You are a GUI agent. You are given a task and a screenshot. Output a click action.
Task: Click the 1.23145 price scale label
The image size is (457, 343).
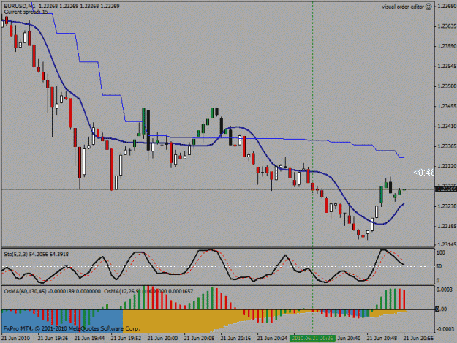click(x=447, y=244)
